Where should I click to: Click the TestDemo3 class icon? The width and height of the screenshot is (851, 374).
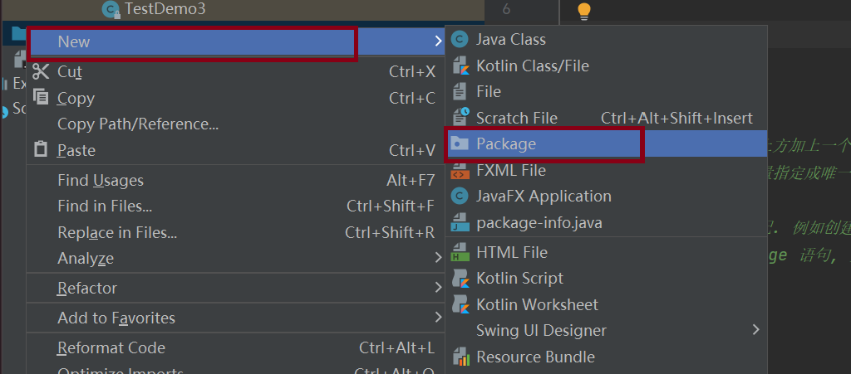(111, 8)
